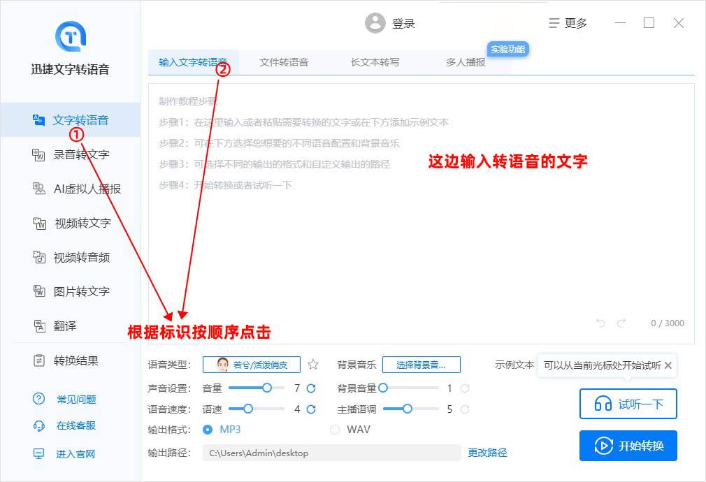Image resolution: width=706 pixels, height=482 pixels.
Task: Click the 在线客服 headset icon
Action: point(38,425)
